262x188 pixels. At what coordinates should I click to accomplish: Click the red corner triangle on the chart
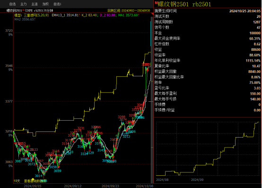[x=152, y=14]
